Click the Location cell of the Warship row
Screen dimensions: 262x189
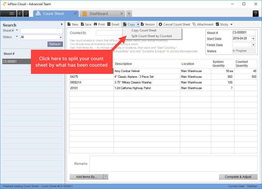click(x=195, y=82)
